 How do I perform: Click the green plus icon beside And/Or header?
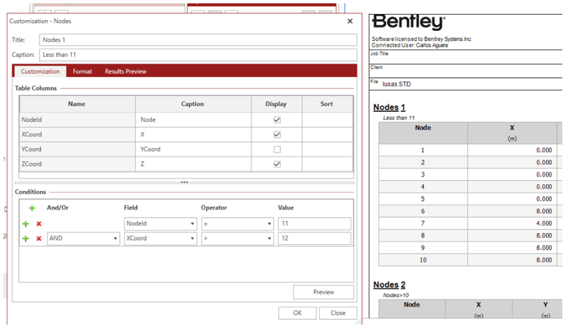31,208
